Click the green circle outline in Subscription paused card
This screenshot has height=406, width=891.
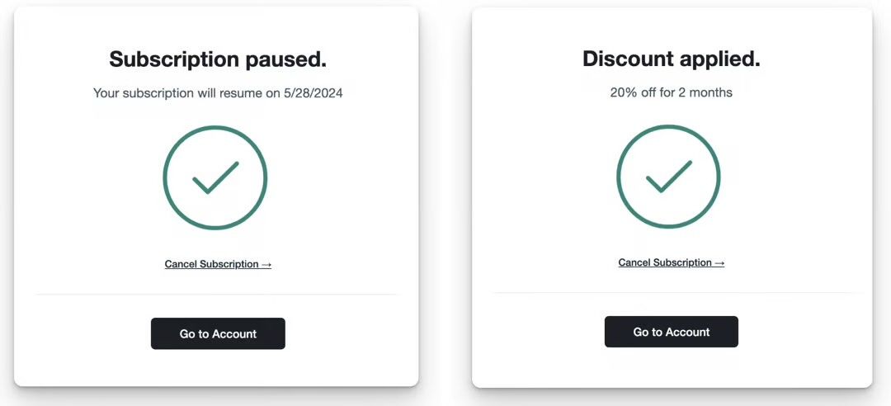click(x=165, y=177)
